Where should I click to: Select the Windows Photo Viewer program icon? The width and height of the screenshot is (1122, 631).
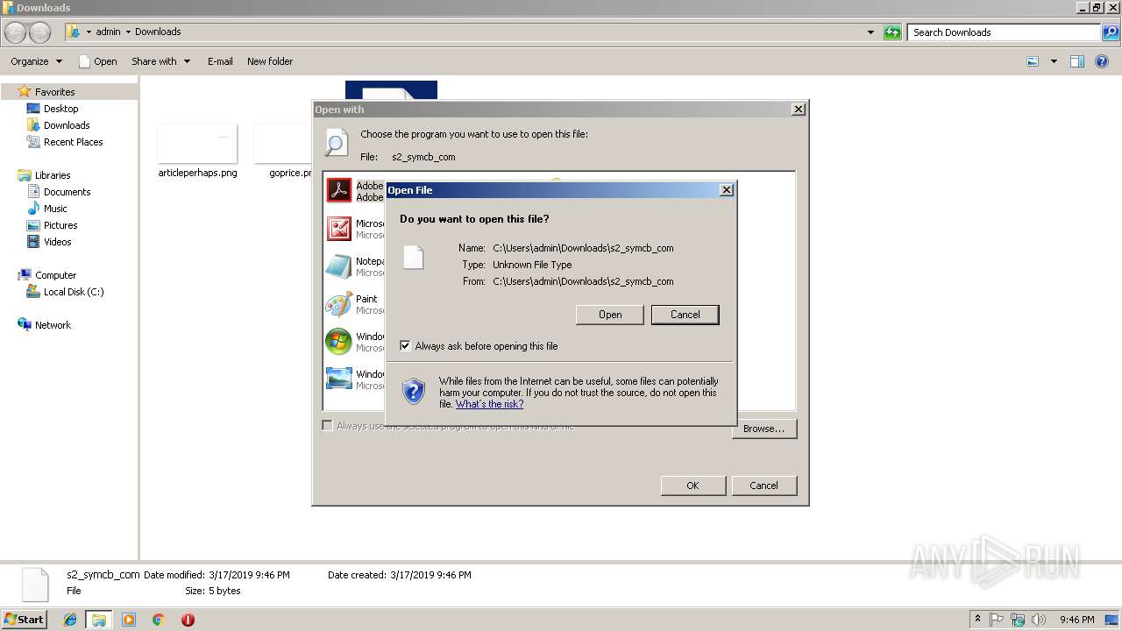click(x=338, y=379)
